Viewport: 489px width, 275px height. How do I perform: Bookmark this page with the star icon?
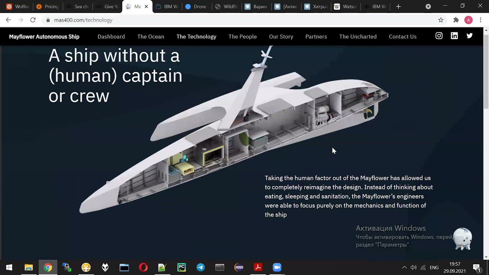point(441,20)
